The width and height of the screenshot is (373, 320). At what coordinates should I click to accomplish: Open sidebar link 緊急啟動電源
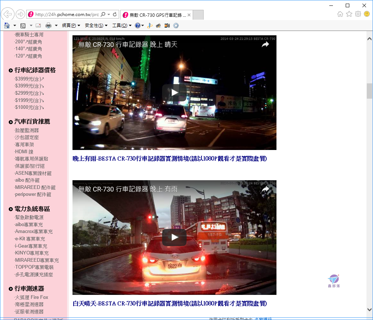click(x=29, y=217)
